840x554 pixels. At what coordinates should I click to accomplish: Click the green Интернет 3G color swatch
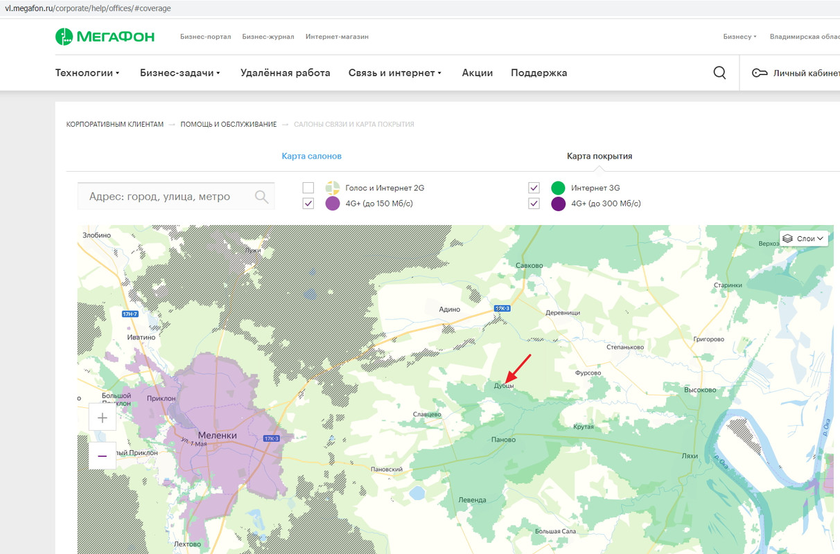pyautogui.click(x=558, y=188)
